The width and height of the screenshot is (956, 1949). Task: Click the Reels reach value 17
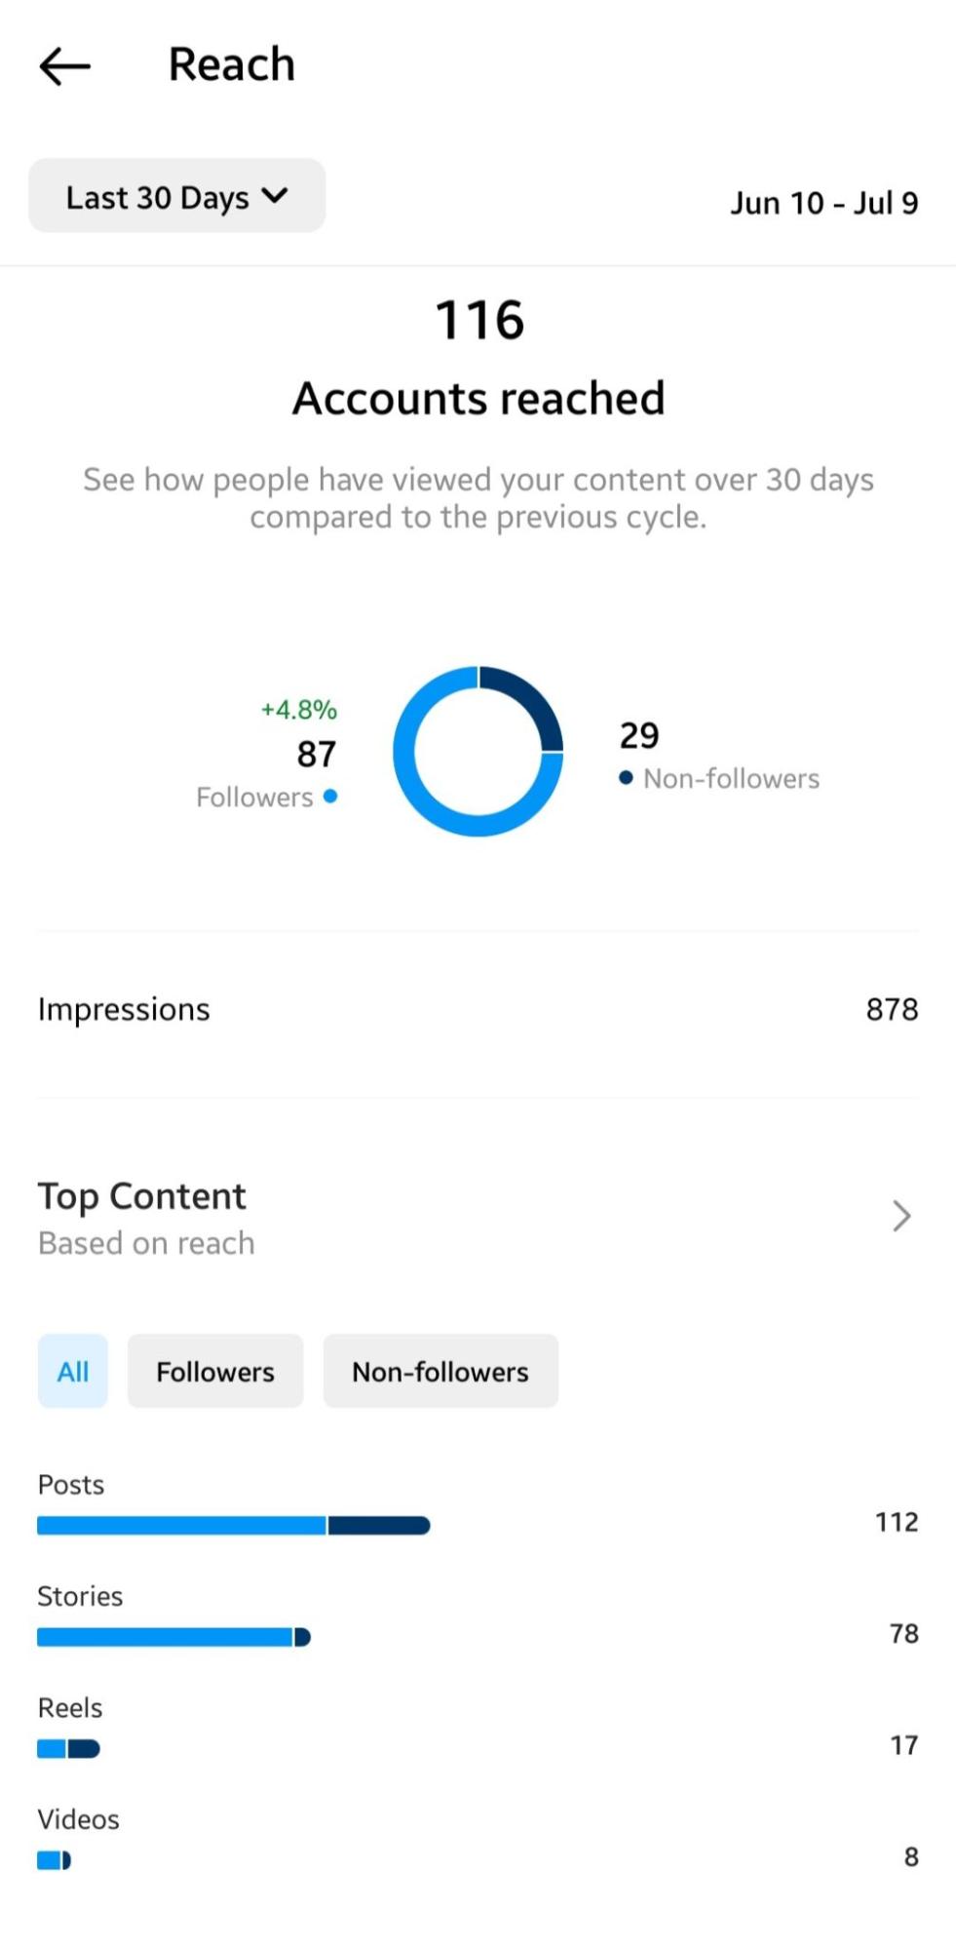(x=902, y=1746)
